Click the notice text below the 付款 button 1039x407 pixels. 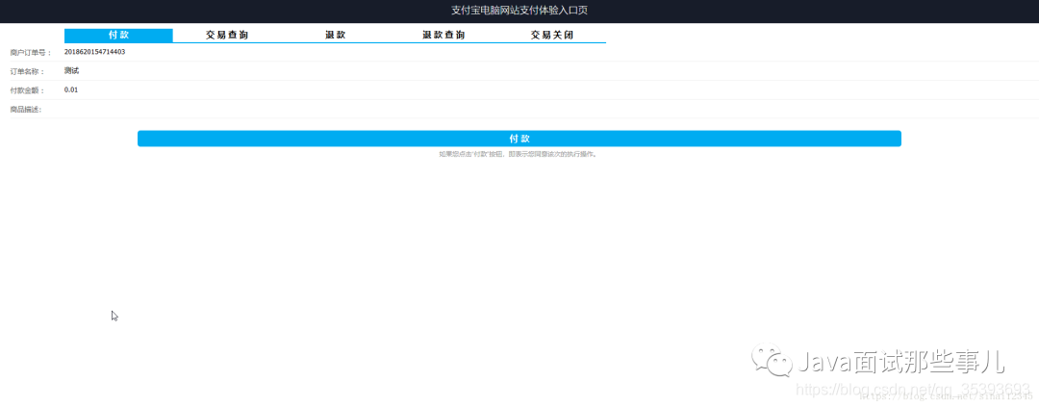519,155
